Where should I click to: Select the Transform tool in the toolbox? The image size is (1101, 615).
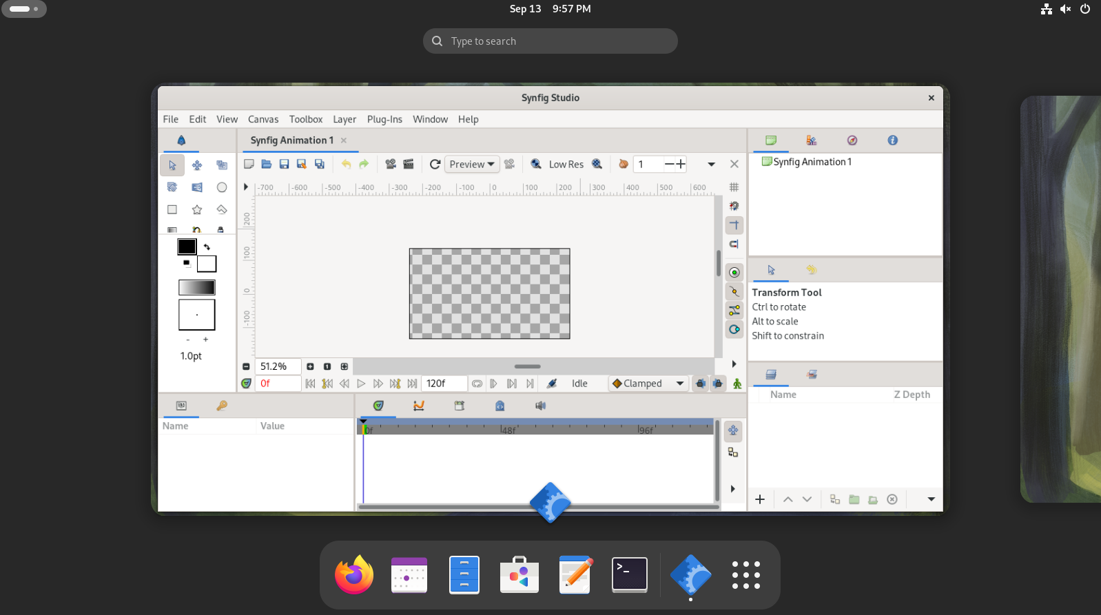[172, 165]
